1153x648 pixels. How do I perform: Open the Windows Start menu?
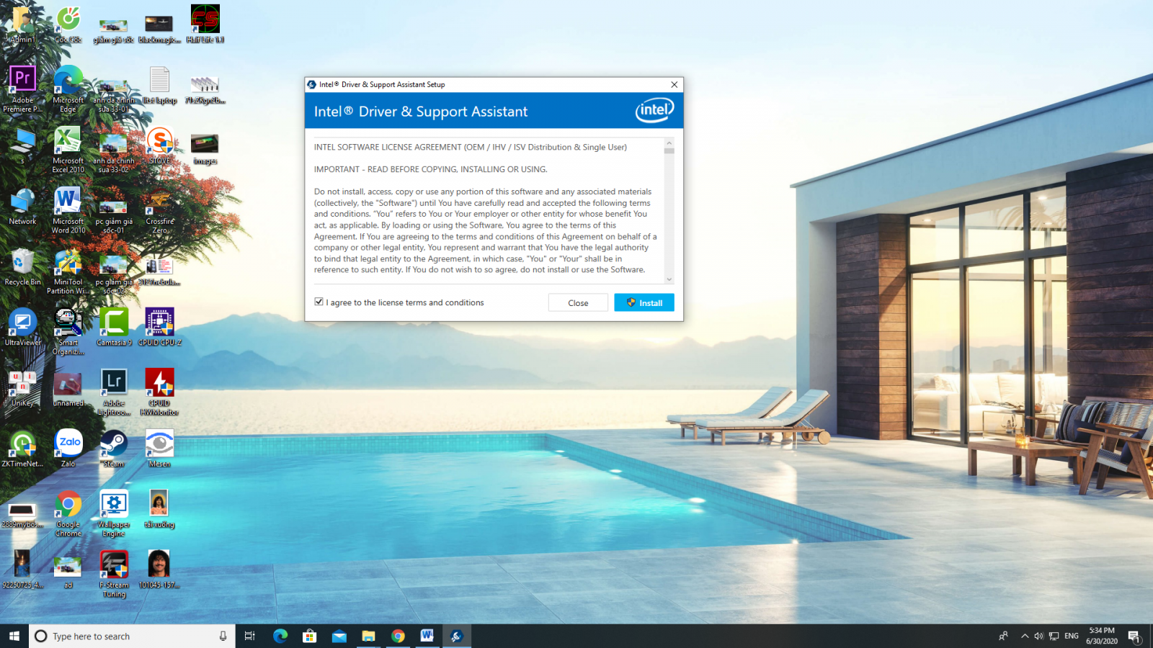14,636
